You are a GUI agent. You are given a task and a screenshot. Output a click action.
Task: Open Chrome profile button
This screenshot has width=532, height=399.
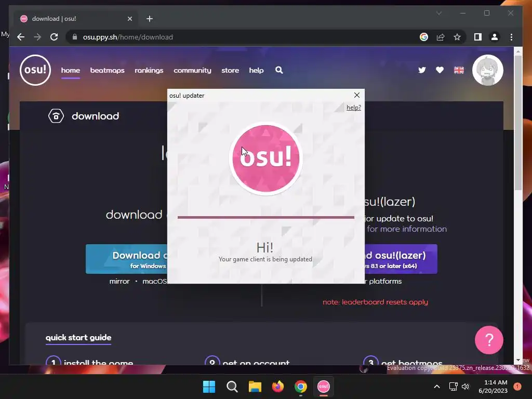point(495,37)
